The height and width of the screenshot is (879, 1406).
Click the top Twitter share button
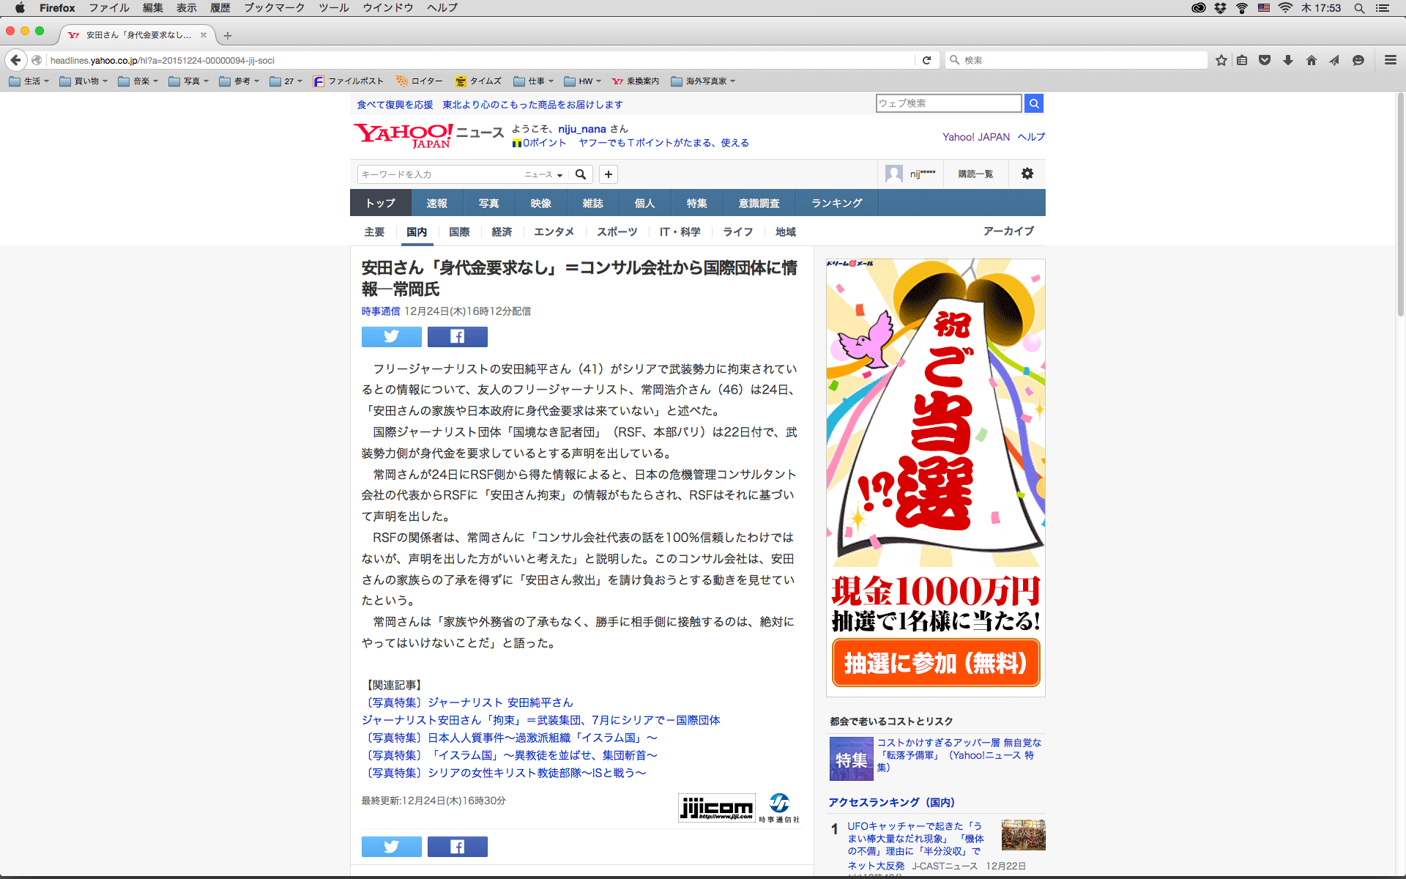(391, 336)
